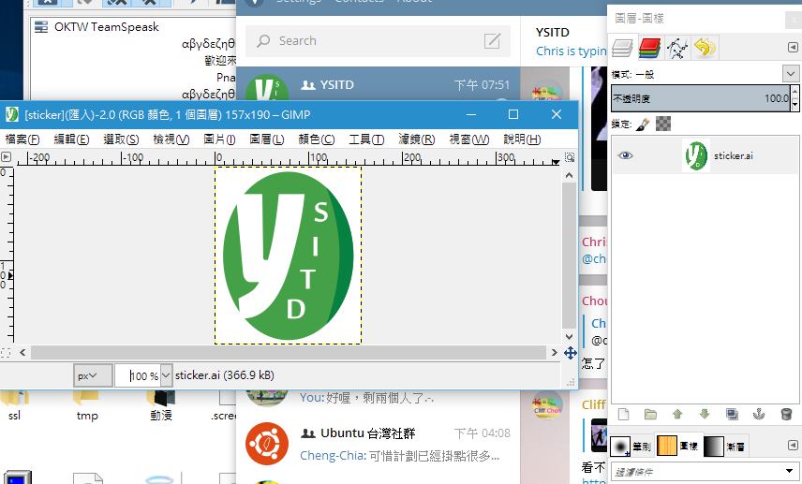Switch to the Layers tab icon in dock
802x484 pixels.
(622, 48)
